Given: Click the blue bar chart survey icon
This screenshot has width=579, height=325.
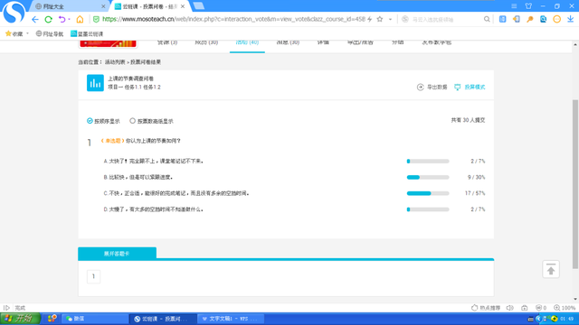Looking at the screenshot, I should [95, 83].
